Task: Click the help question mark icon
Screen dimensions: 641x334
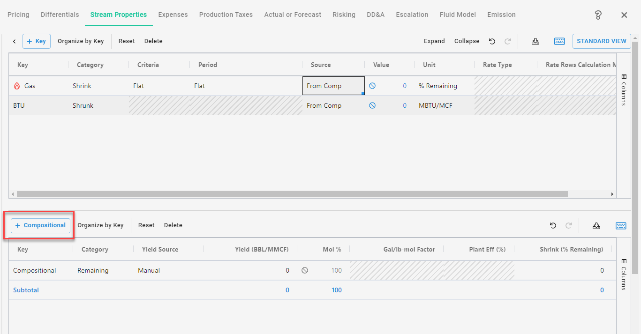Action: pyautogui.click(x=598, y=15)
